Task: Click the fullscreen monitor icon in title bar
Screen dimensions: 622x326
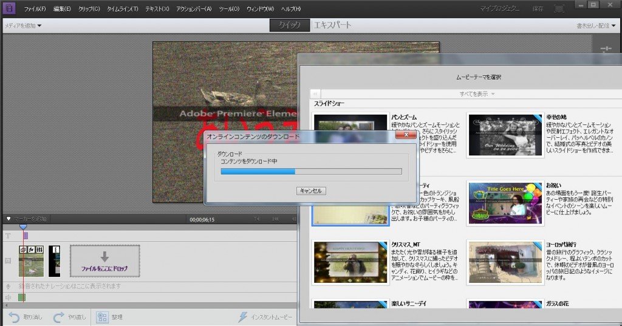Action: (x=559, y=8)
